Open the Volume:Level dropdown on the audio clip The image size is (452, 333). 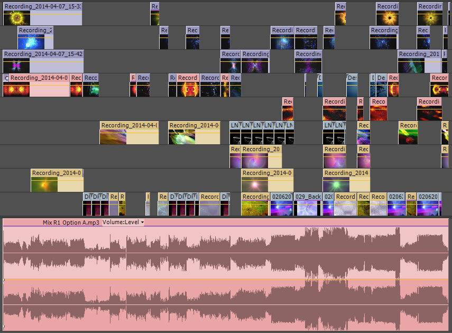[x=123, y=223]
